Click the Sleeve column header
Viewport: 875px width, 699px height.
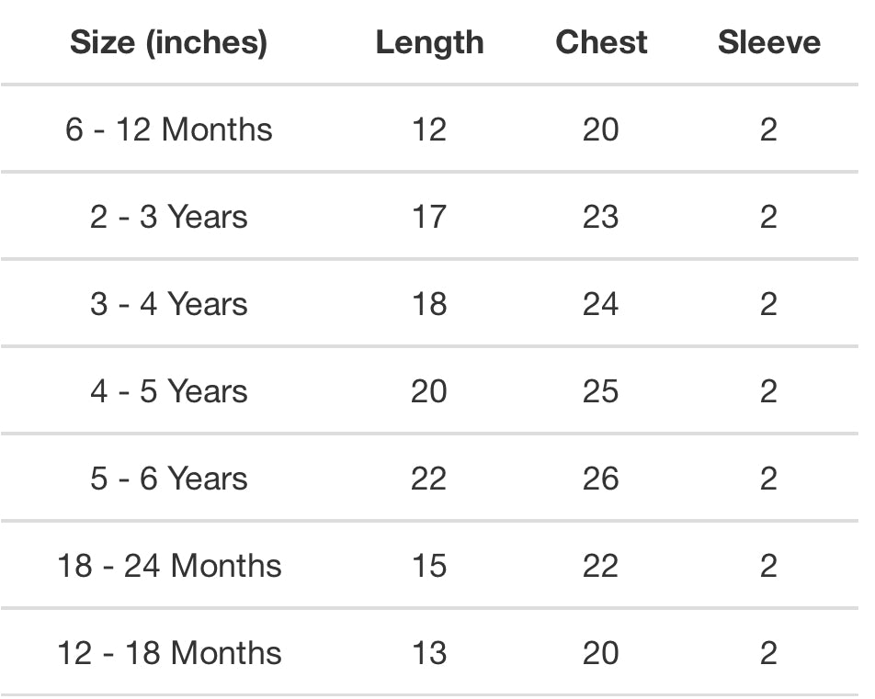769,42
